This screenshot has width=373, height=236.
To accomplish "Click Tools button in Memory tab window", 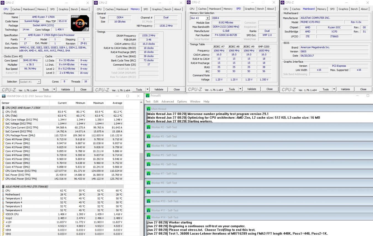I will click(x=139, y=90).
